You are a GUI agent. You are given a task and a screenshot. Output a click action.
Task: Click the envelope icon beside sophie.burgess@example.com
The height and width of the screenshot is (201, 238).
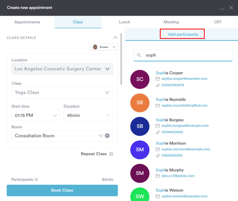[158, 126]
